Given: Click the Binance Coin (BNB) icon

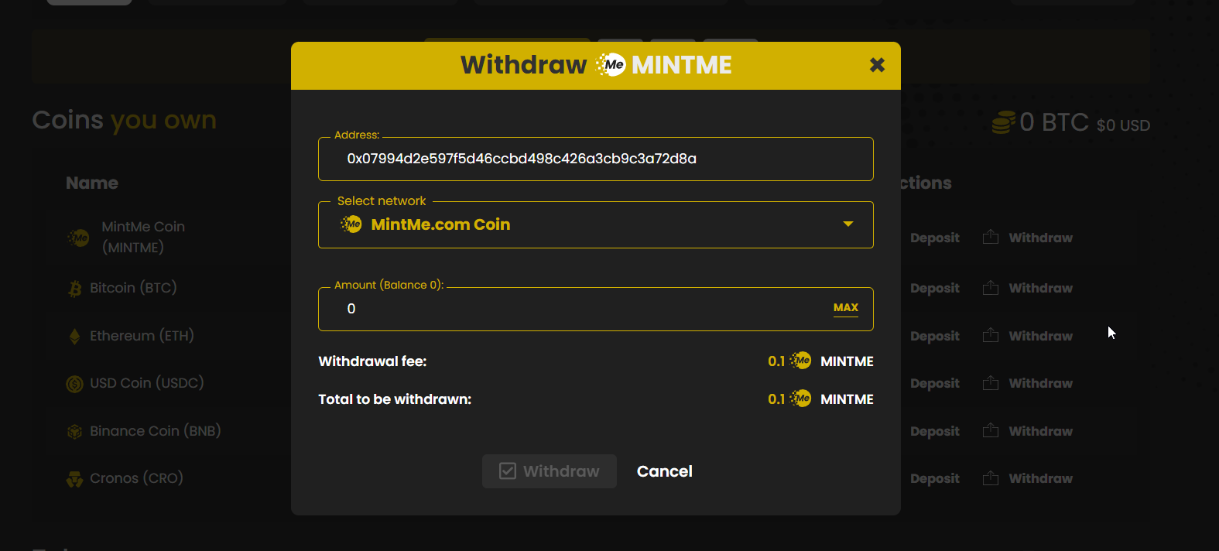Looking at the screenshot, I should click(75, 432).
